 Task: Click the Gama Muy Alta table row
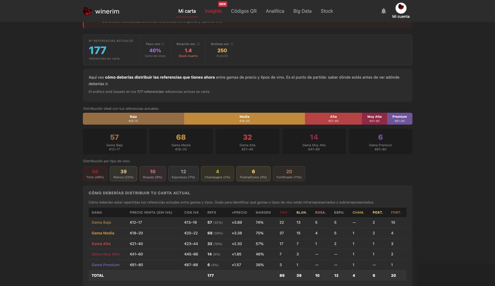[x=247, y=254]
